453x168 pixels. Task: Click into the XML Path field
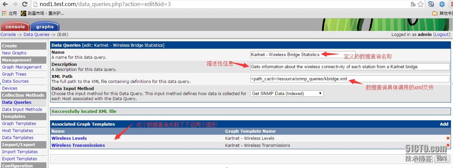pyautogui.click(x=350, y=79)
